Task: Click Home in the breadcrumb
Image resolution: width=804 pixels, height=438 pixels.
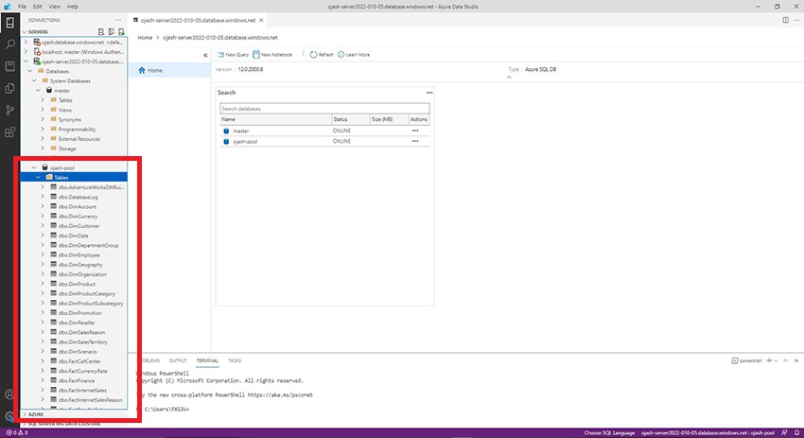Action: [145, 38]
